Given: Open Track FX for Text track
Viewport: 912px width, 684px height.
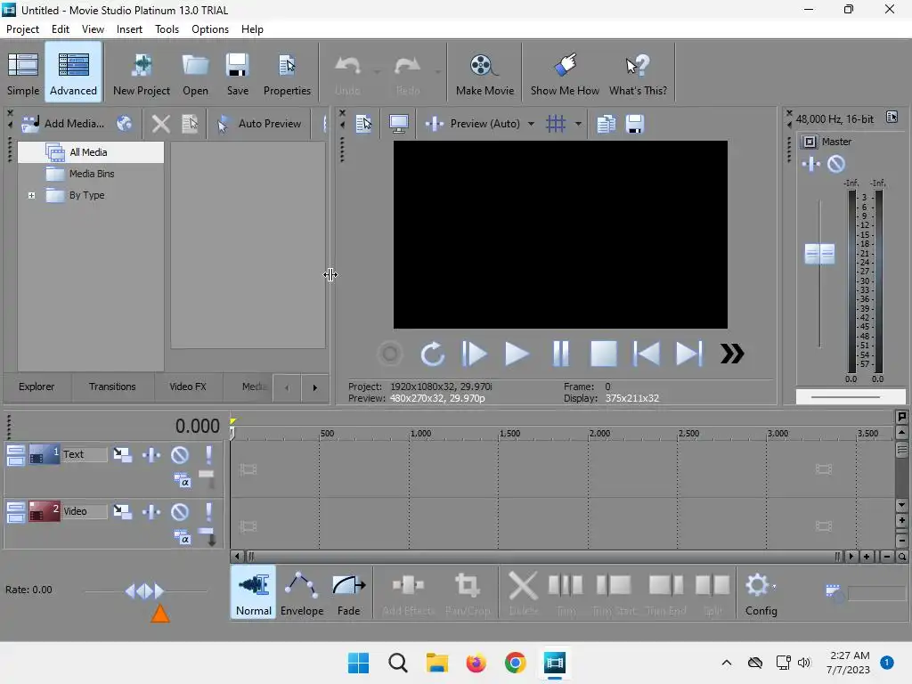Looking at the screenshot, I should click(151, 455).
